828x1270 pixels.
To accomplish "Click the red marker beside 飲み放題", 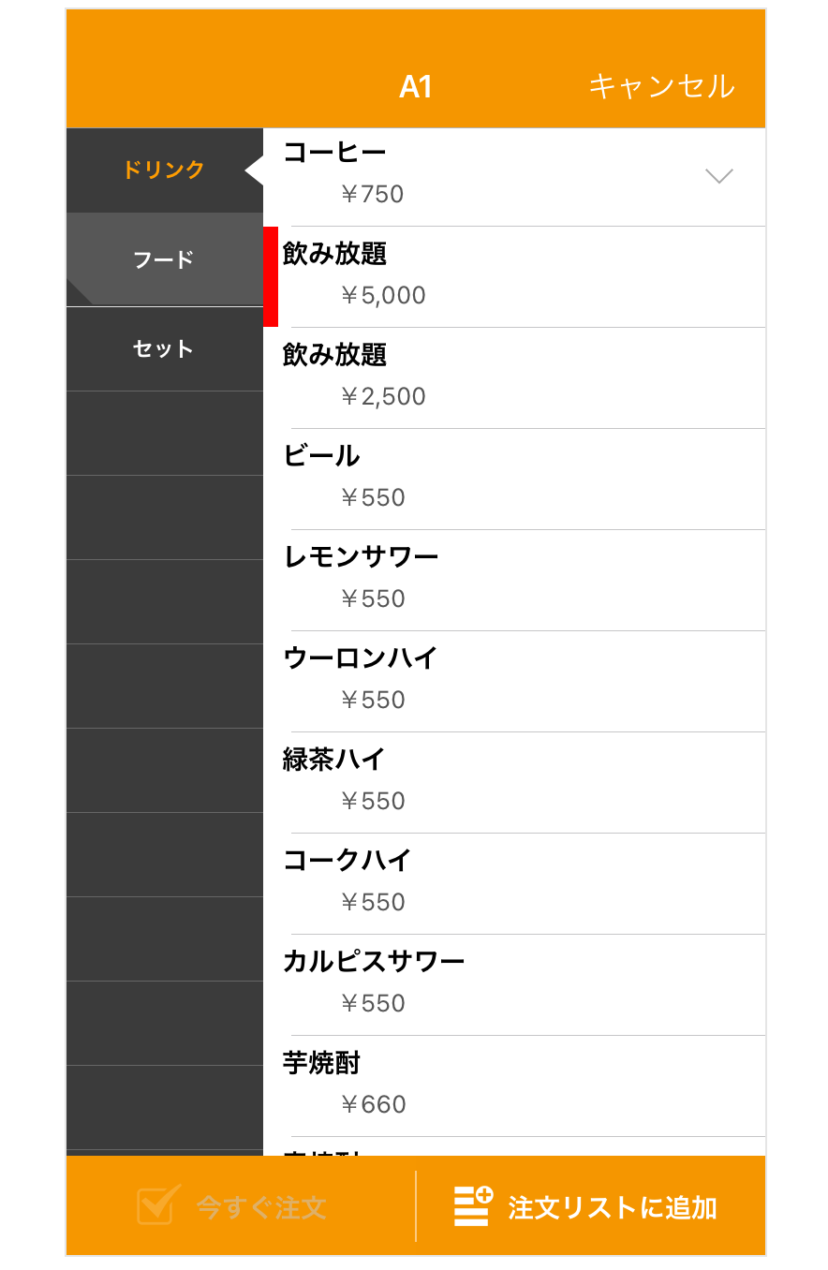I will pos(271,276).
